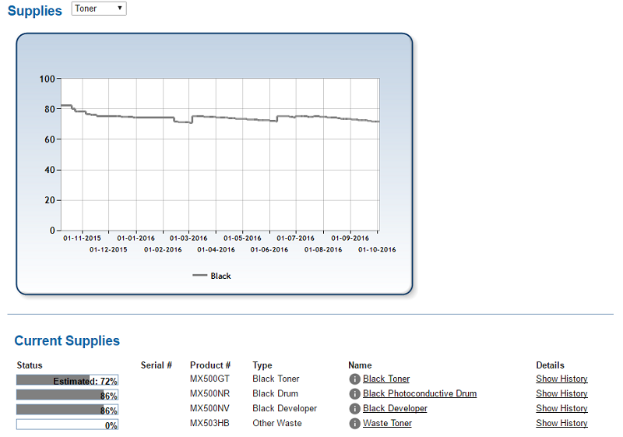623x437 pixels.
Task: Click the Serial # column header
Action: pos(157,365)
